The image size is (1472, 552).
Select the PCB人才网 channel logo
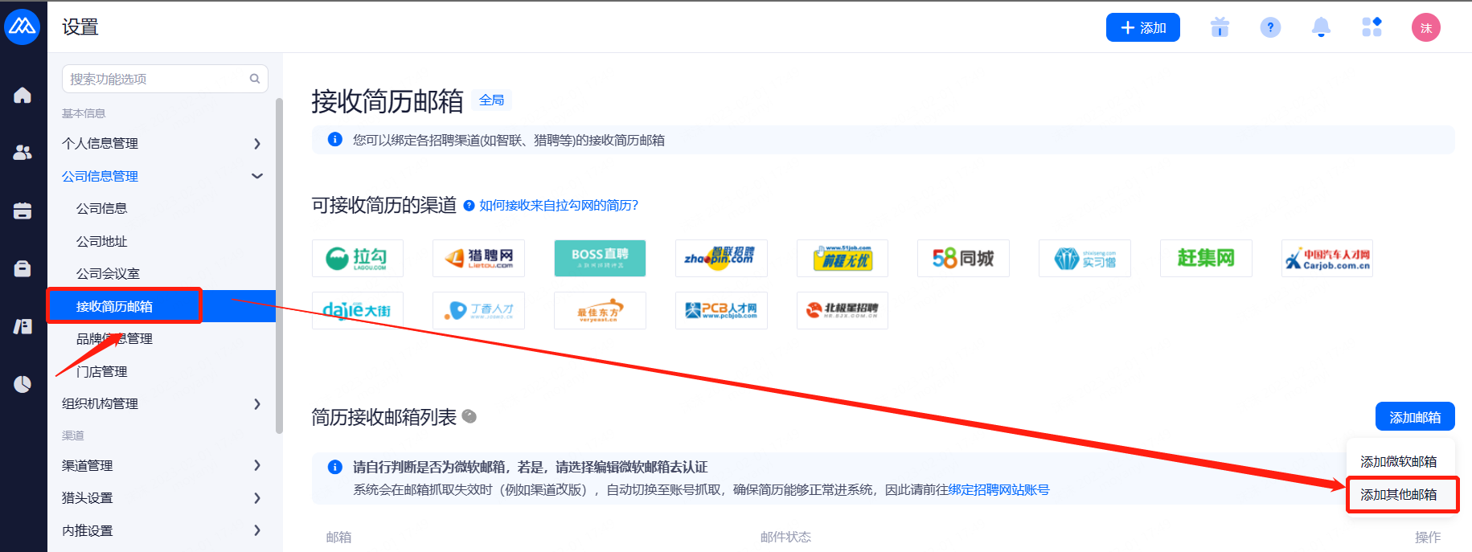[721, 310]
